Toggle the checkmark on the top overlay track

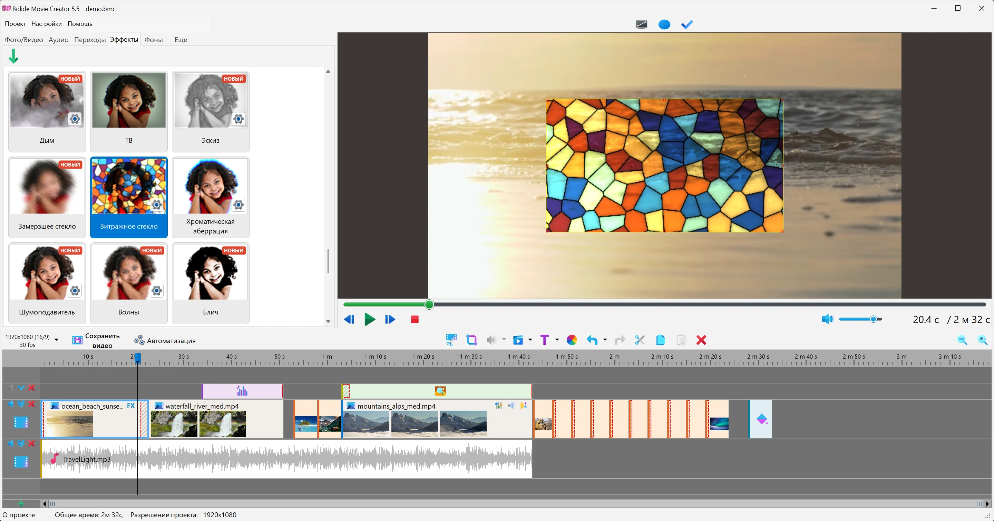pos(21,388)
